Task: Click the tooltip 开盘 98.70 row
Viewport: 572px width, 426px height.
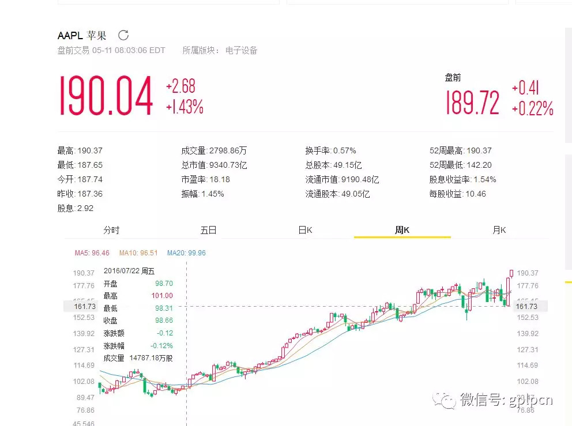Action: click(138, 284)
